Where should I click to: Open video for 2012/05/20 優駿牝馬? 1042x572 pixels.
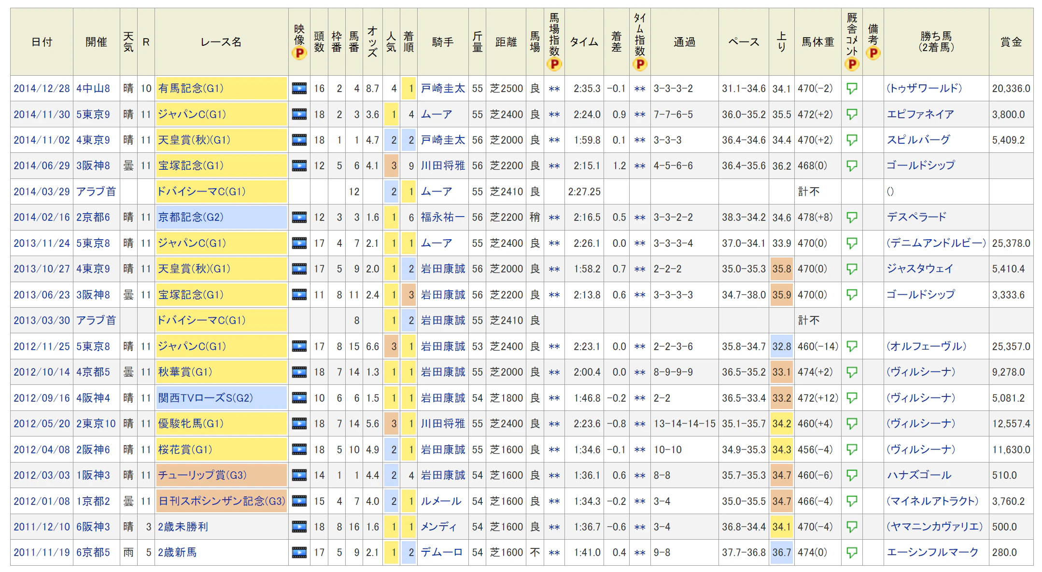coord(299,424)
